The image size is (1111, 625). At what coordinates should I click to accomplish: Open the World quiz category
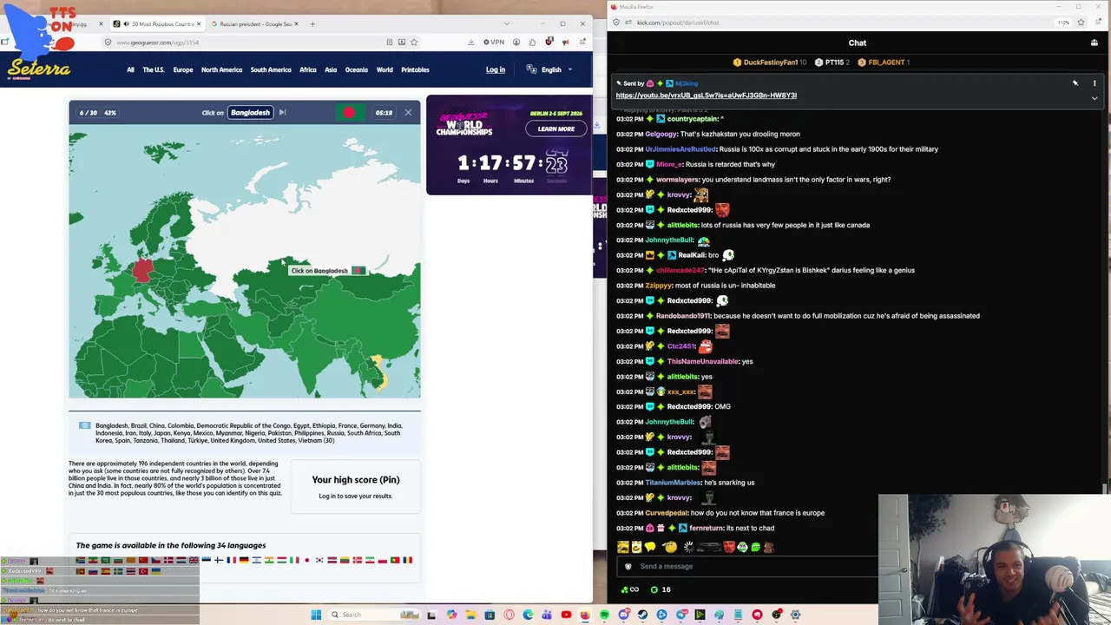click(385, 69)
